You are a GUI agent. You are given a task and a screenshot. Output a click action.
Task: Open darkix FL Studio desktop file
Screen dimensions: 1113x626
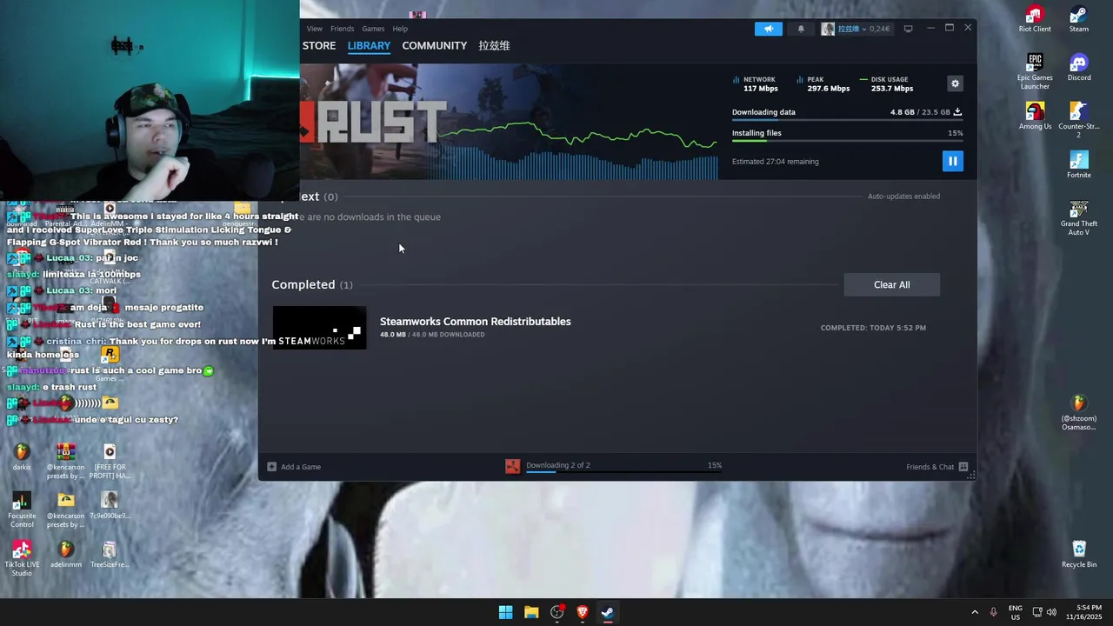22,457
